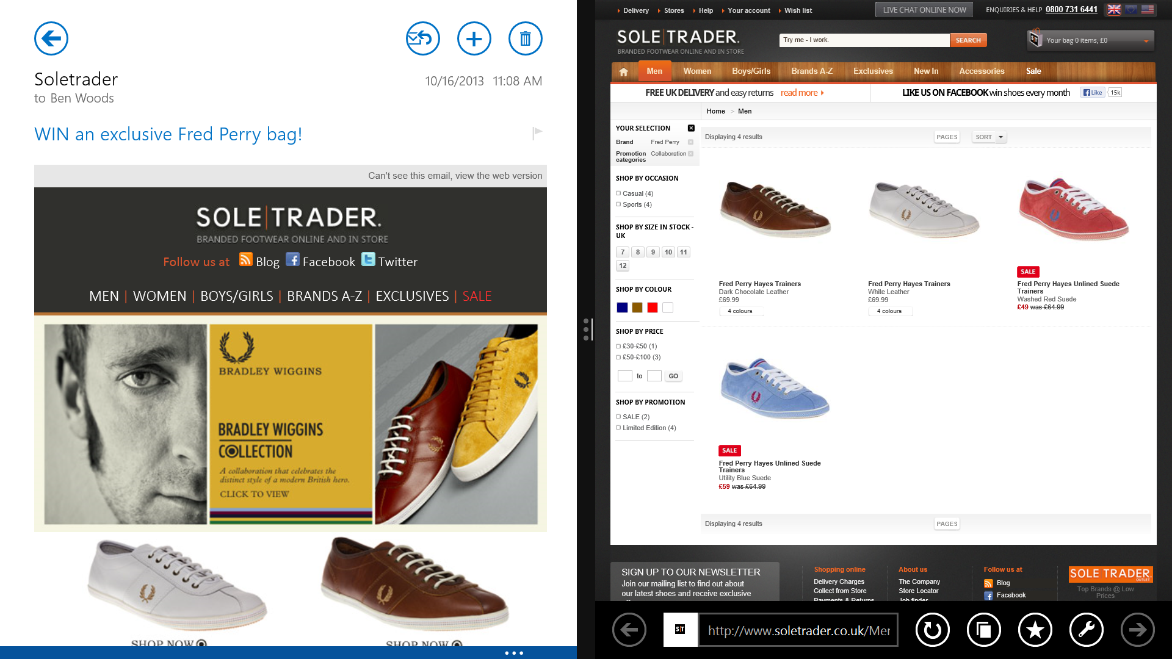Click the orange SEARCH button
Image resolution: width=1172 pixels, height=659 pixels.
968,40
